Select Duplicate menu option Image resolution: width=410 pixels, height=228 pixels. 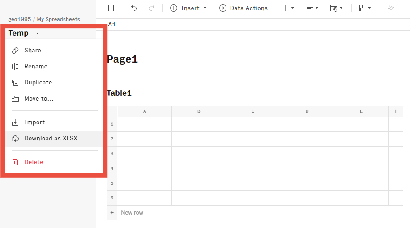pos(38,83)
